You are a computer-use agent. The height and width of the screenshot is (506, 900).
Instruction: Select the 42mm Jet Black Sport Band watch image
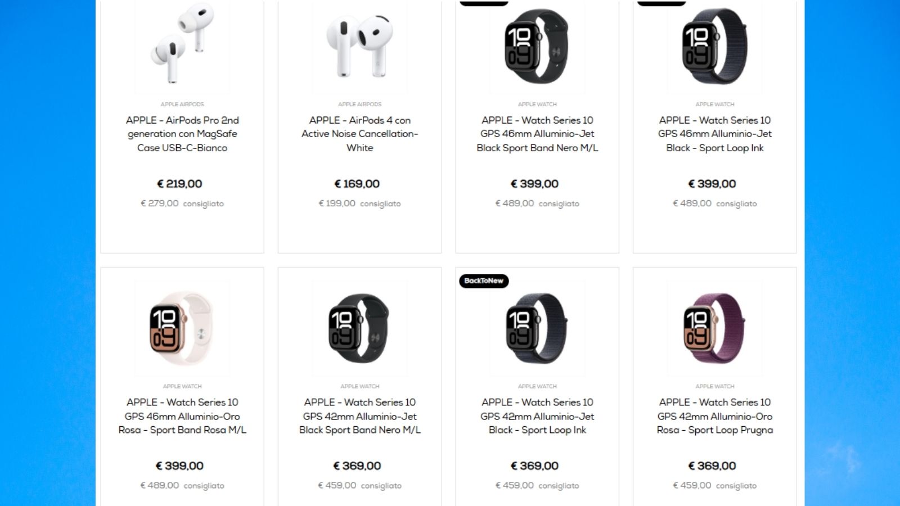point(360,328)
